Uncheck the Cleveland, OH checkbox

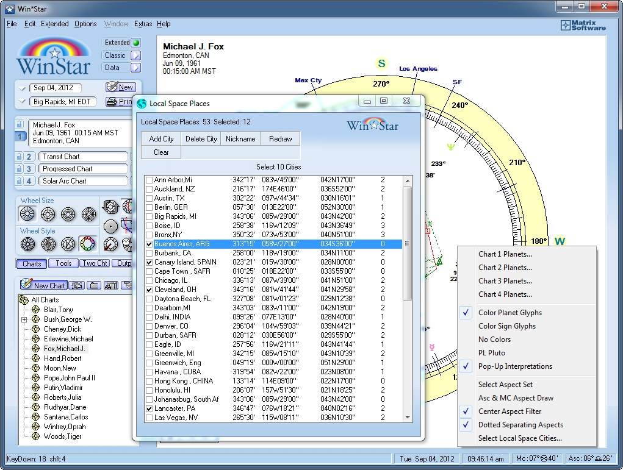[x=149, y=290]
